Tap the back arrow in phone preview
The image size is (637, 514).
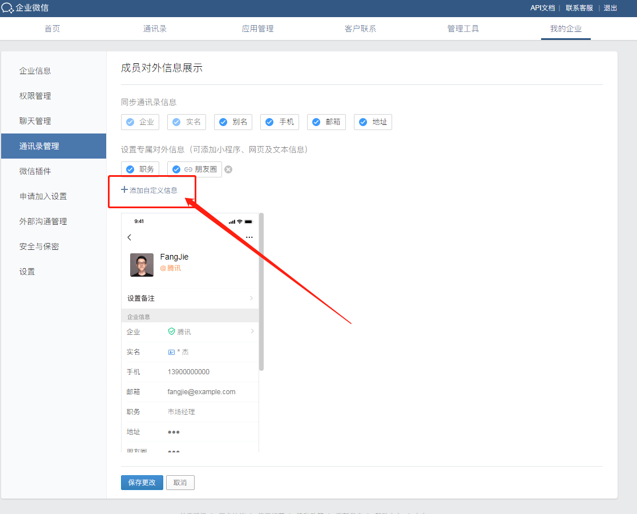pyautogui.click(x=129, y=237)
